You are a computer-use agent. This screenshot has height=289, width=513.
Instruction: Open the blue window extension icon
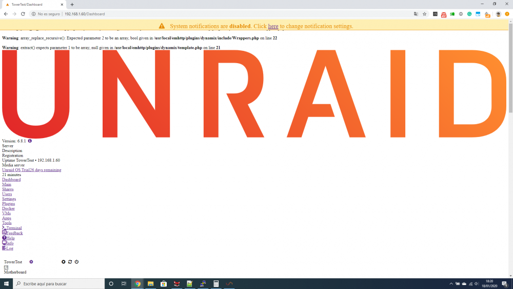tap(478, 14)
